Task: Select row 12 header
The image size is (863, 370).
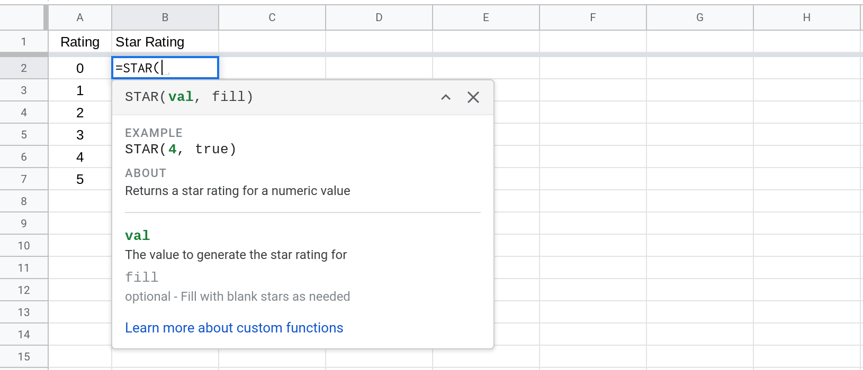Action: pyautogui.click(x=24, y=290)
